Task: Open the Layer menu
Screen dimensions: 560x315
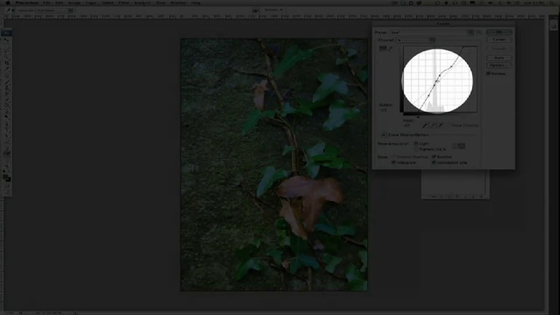Action: [x=91, y=2]
